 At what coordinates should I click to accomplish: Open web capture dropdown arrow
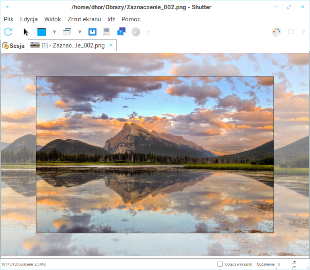pyautogui.click(x=148, y=32)
